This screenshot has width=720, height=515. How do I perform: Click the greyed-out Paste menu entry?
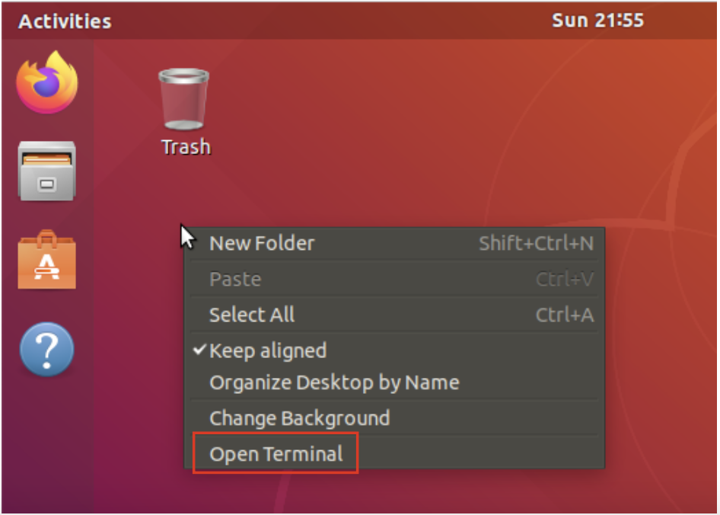235,280
